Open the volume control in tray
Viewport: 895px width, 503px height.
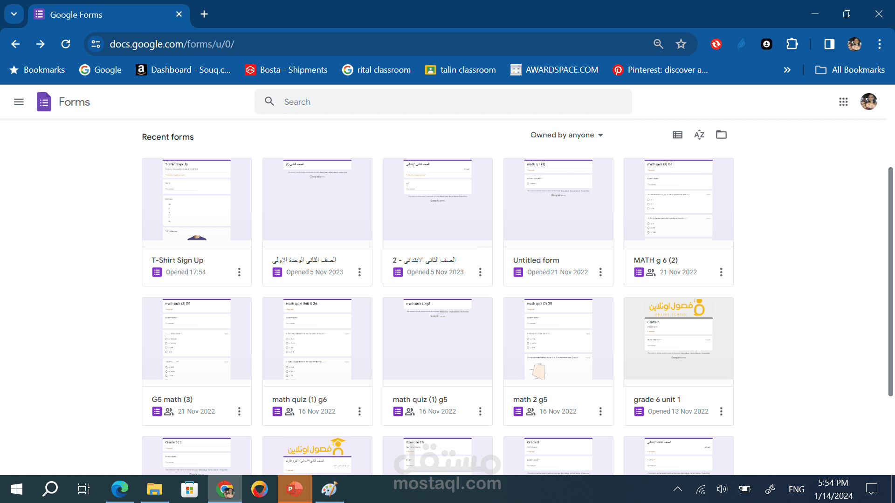click(x=722, y=489)
